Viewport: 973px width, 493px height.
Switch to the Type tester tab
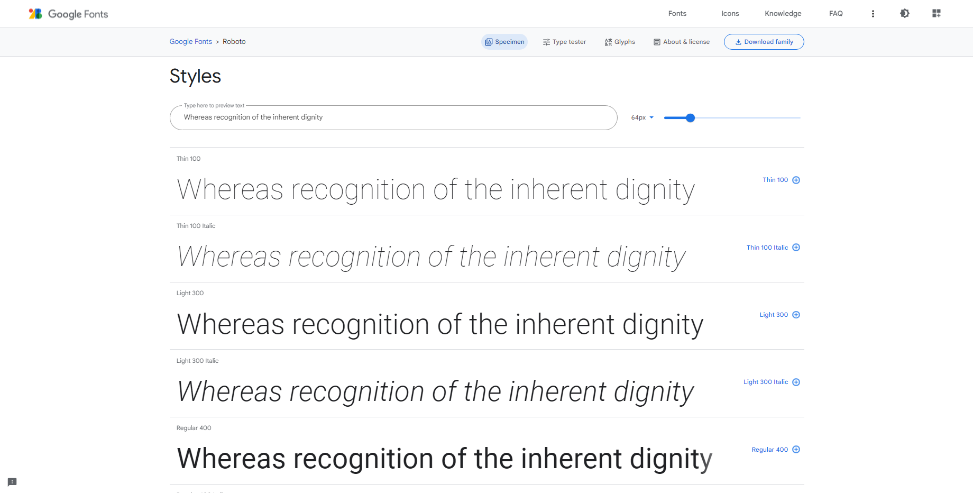coord(564,42)
